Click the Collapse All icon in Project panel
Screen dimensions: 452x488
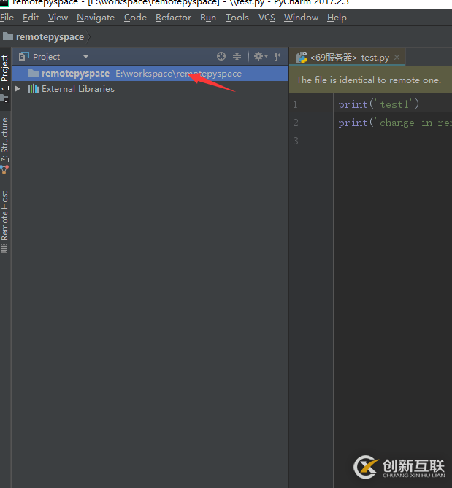[x=237, y=56]
